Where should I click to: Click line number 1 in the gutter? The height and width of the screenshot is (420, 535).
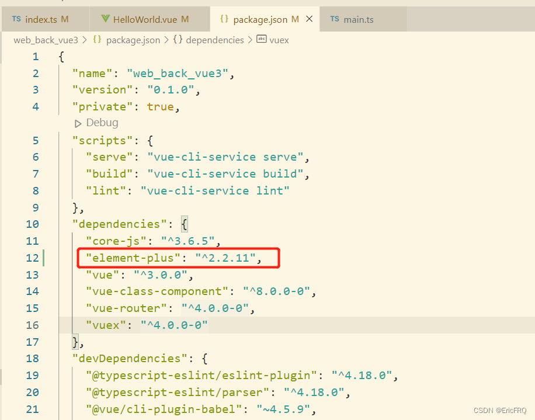(x=36, y=57)
